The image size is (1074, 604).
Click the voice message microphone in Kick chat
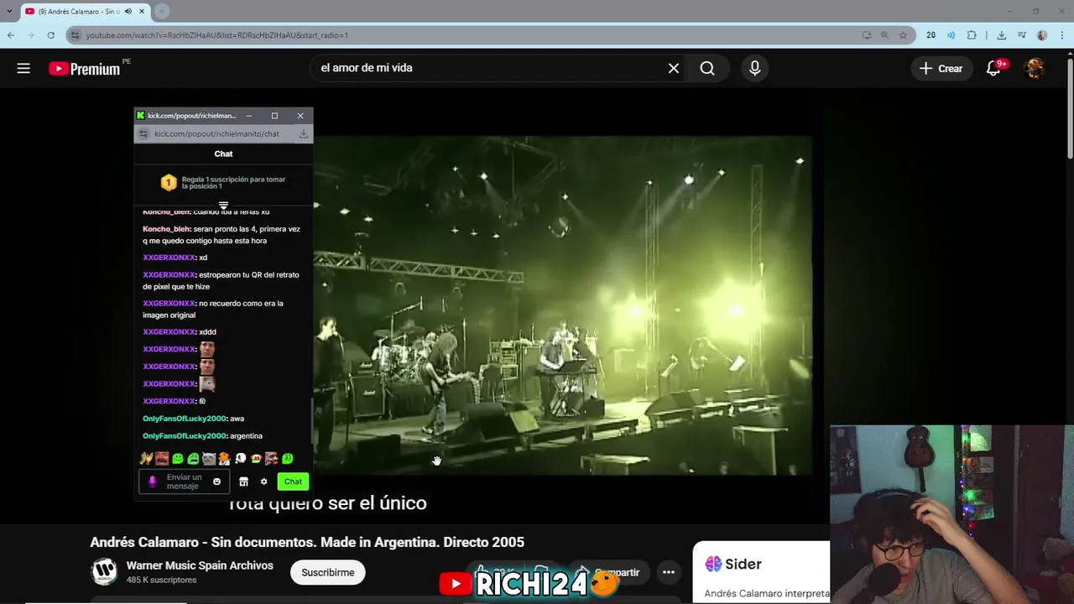coord(152,482)
